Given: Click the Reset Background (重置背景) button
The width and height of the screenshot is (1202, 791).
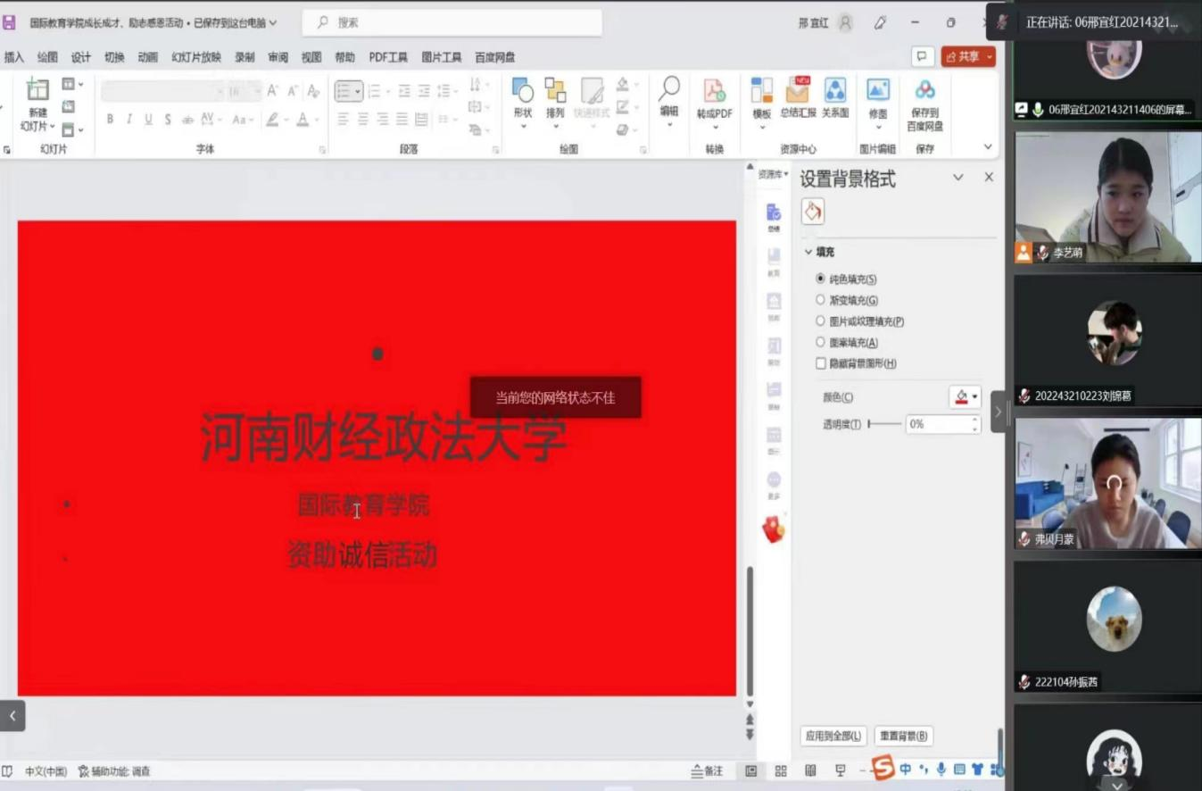Looking at the screenshot, I should point(903,737).
